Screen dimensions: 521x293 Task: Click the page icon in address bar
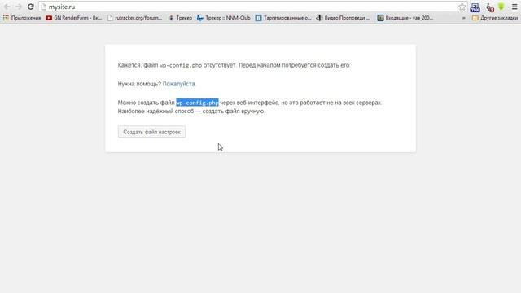coord(43,7)
